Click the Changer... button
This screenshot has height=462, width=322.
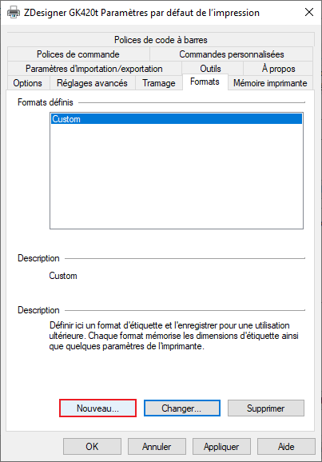tap(181, 408)
